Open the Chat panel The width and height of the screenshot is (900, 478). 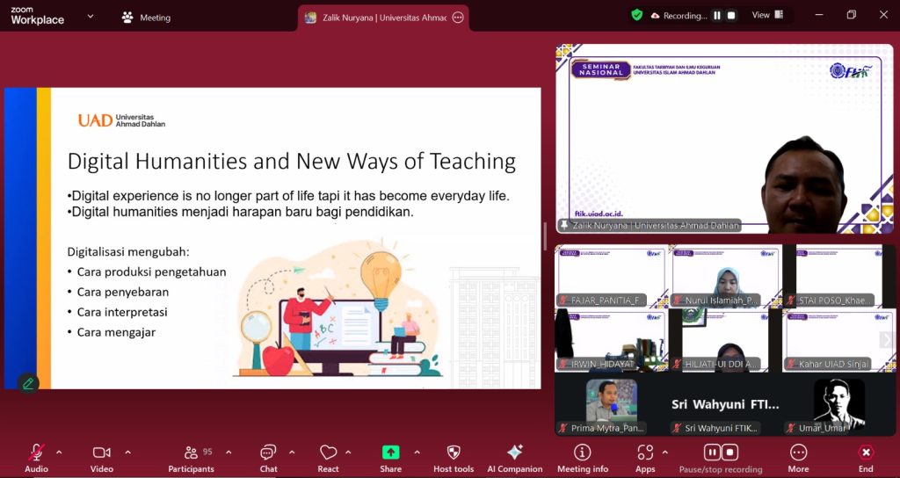click(268, 453)
